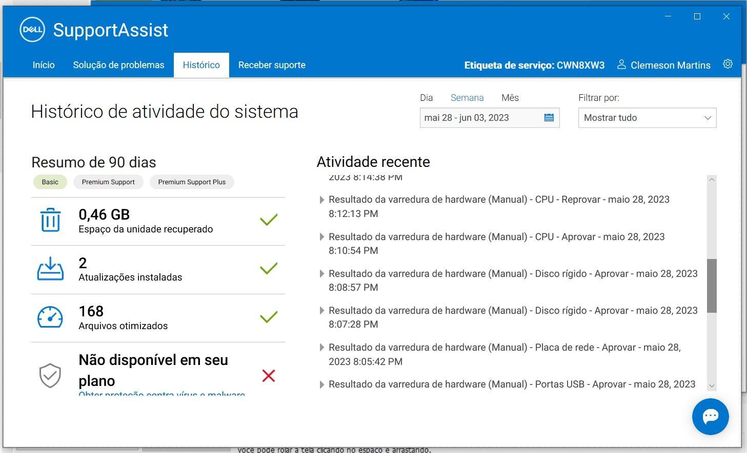Open the Mostrar tudo filter dropdown

[647, 118]
